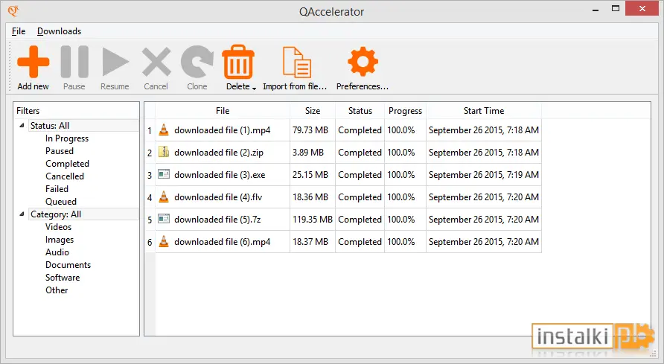Image resolution: width=664 pixels, height=364 pixels.
Task: Click the Clone toolbar icon
Action: pyautogui.click(x=197, y=62)
